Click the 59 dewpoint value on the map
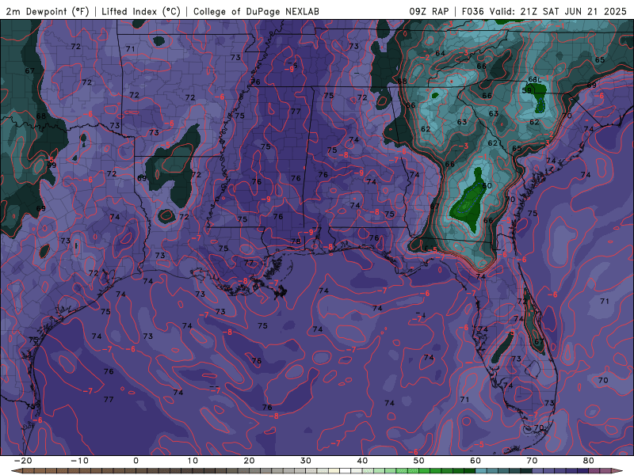This screenshot has height=475, width=634. tap(526, 90)
